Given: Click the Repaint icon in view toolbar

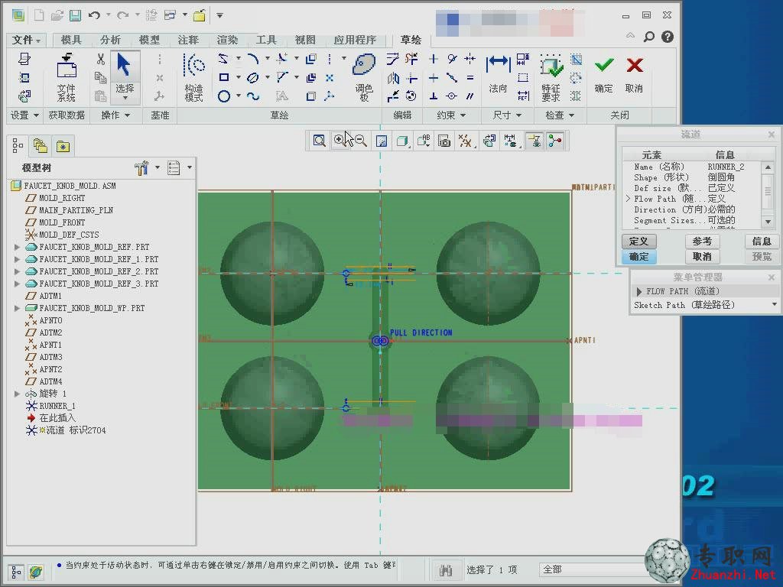Looking at the screenshot, I should click(382, 141).
